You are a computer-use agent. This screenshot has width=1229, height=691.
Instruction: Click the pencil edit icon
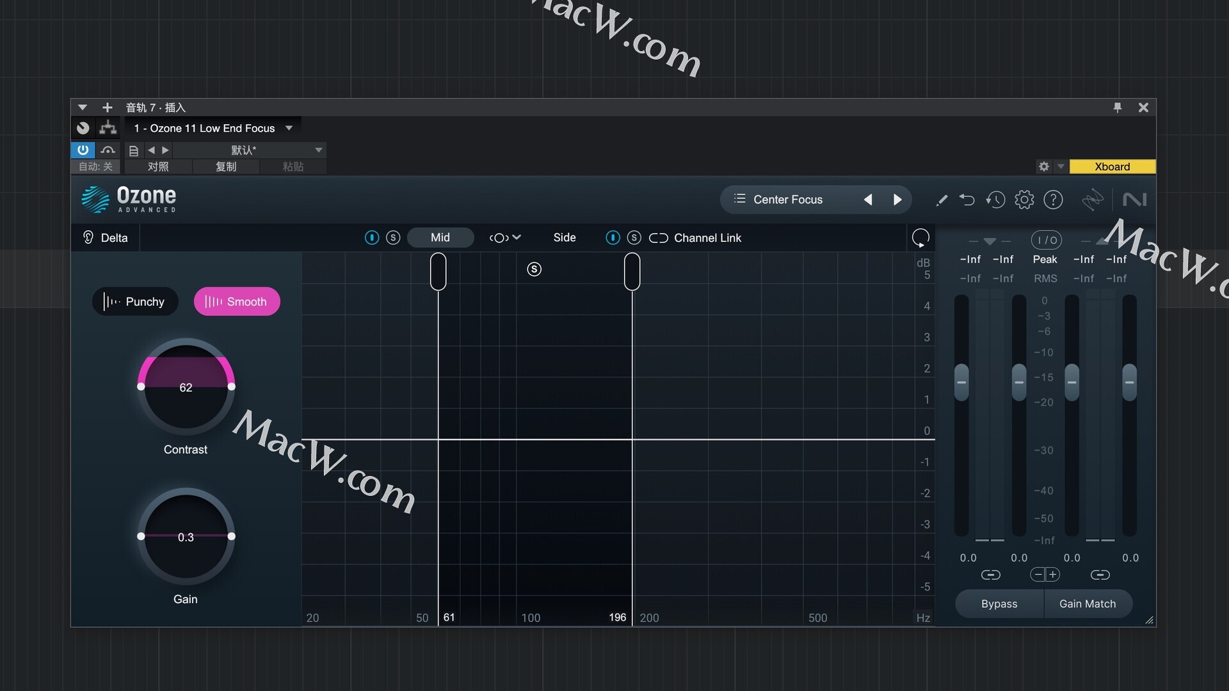coord(941,200)
